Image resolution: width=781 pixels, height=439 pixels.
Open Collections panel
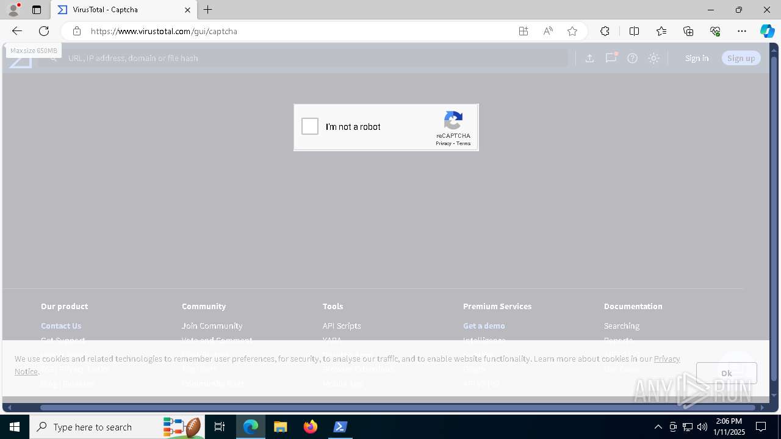point(688,31)
